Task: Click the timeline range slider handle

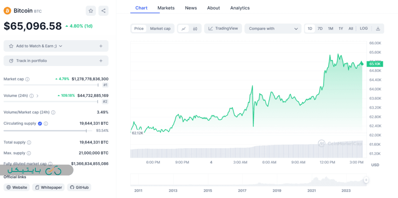Action: tap(366, 180)
